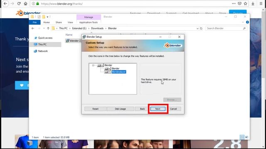Select Blenderplayer in the feature tree
This screenshot has width=266, height=149.
click(119, 72)
